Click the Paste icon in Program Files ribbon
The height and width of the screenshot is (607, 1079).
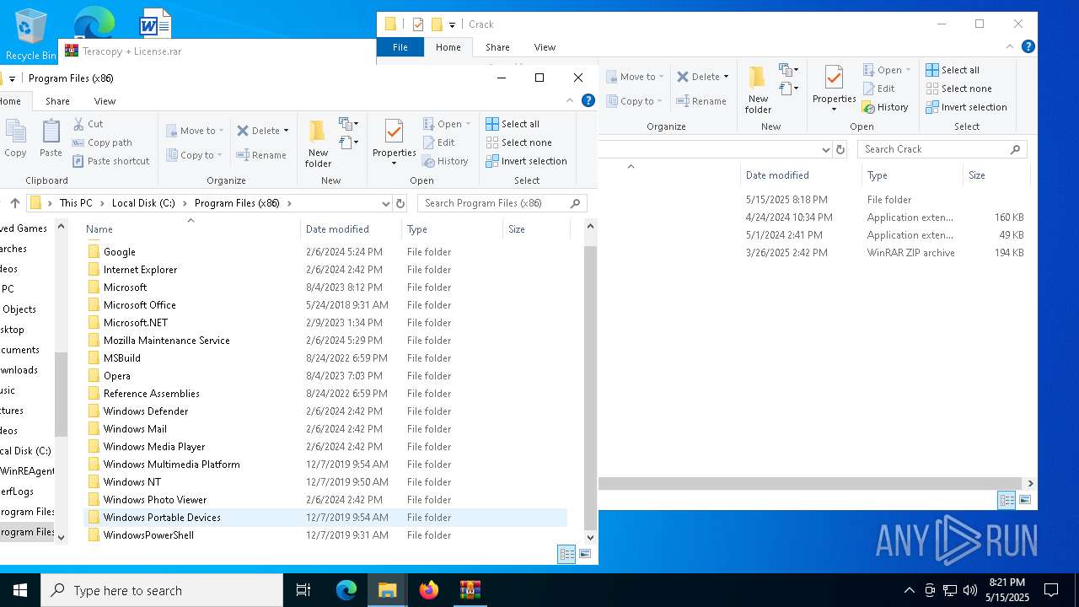[51, 139]
